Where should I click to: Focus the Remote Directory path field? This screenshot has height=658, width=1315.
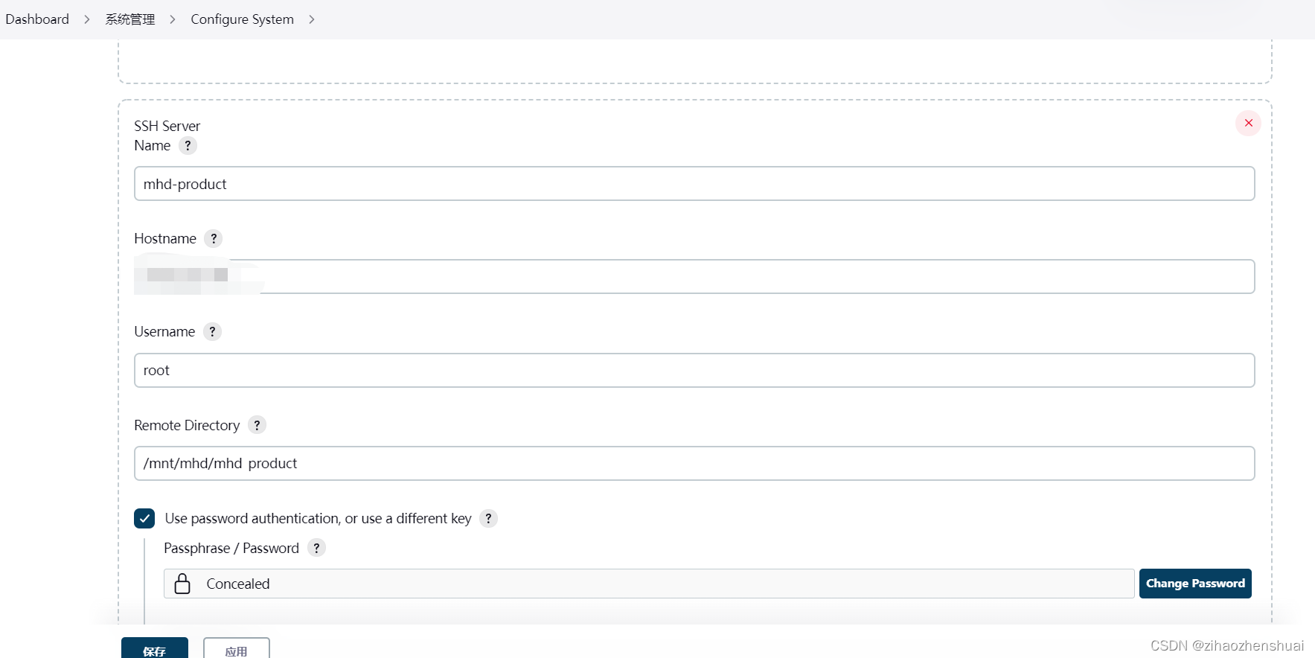tap(694, 464)
